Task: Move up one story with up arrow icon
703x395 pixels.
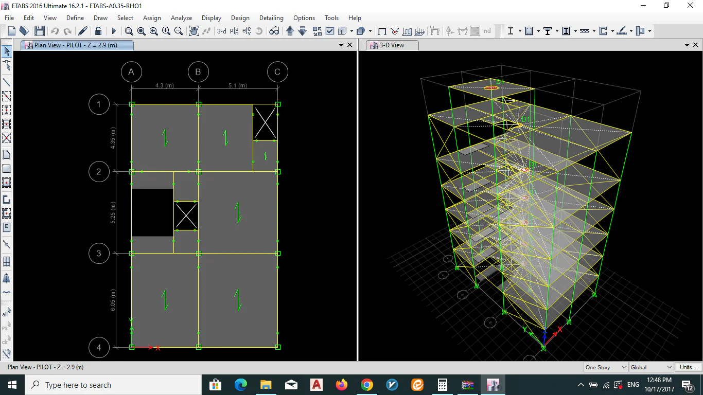Action: (290, 31)
